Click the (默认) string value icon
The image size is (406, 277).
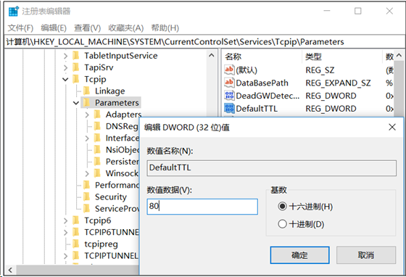(229, 70)
